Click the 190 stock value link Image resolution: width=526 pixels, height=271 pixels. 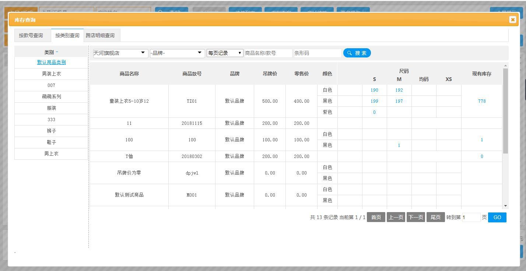click(374, 90)
